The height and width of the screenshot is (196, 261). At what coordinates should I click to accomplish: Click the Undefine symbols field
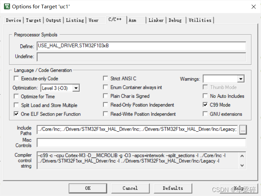pyautogui.click(x=141, y=57)
